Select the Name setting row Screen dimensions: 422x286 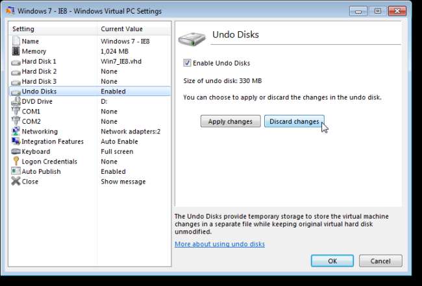pyautogui.click(x=90, y=41)
